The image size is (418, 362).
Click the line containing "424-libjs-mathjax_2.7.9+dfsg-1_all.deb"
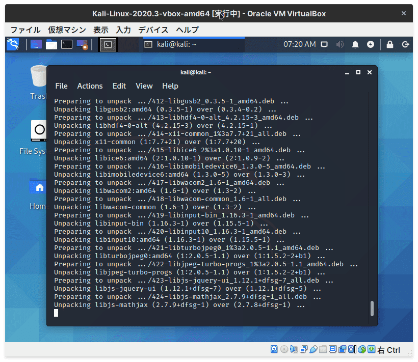[x=188, y=297]
